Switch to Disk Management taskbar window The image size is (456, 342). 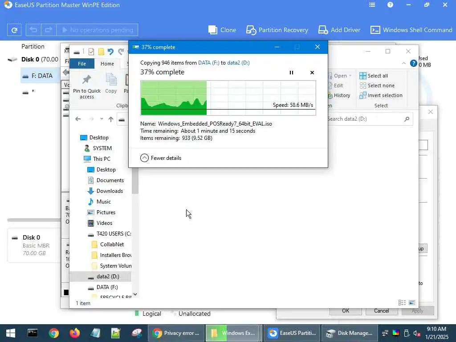[350, 333]
